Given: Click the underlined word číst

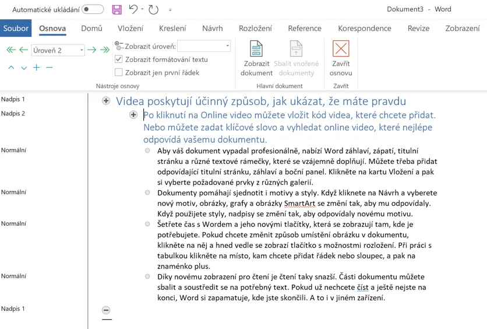Looking at the screenshot, I should [x=362, y=288].
